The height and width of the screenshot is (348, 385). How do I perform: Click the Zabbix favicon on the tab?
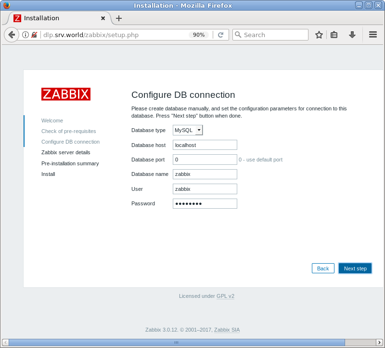point(17,18)
